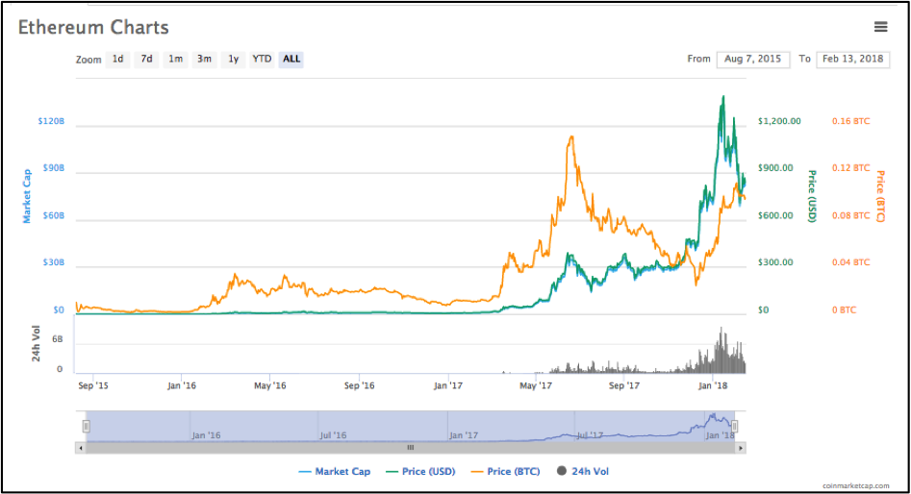Click the Sep '16 x-axis label
911x494 pixels.
[x=359, y=386]
